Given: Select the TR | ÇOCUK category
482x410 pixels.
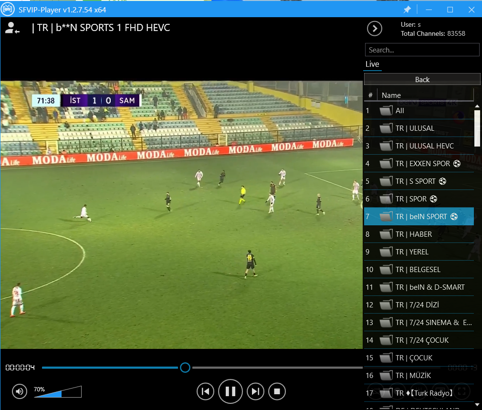Looking at the screenshot, I should [x=419, y=358].
